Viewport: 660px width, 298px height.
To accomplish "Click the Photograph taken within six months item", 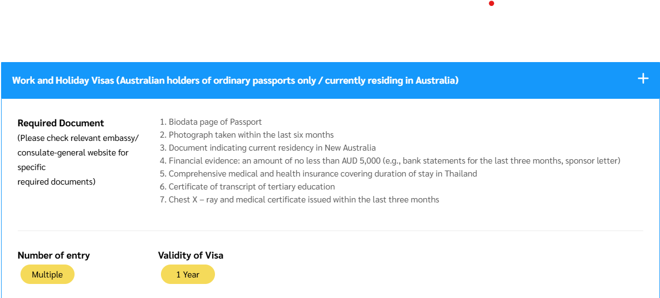I will click(x=251, y=135).
